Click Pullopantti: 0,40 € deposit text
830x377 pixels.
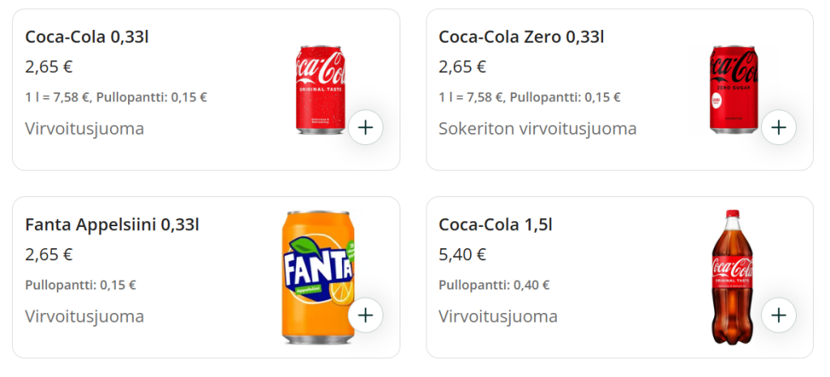494,285
